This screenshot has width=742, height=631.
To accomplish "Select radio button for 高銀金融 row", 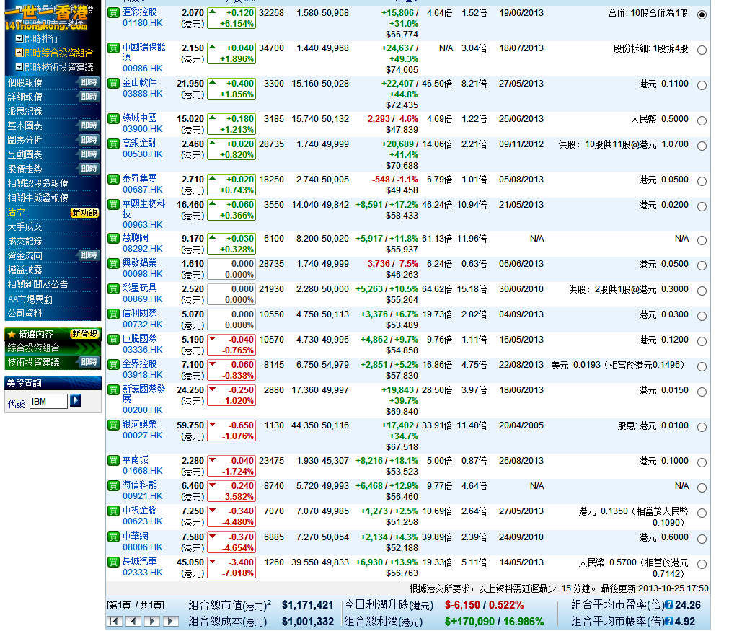I will [702, 146].
